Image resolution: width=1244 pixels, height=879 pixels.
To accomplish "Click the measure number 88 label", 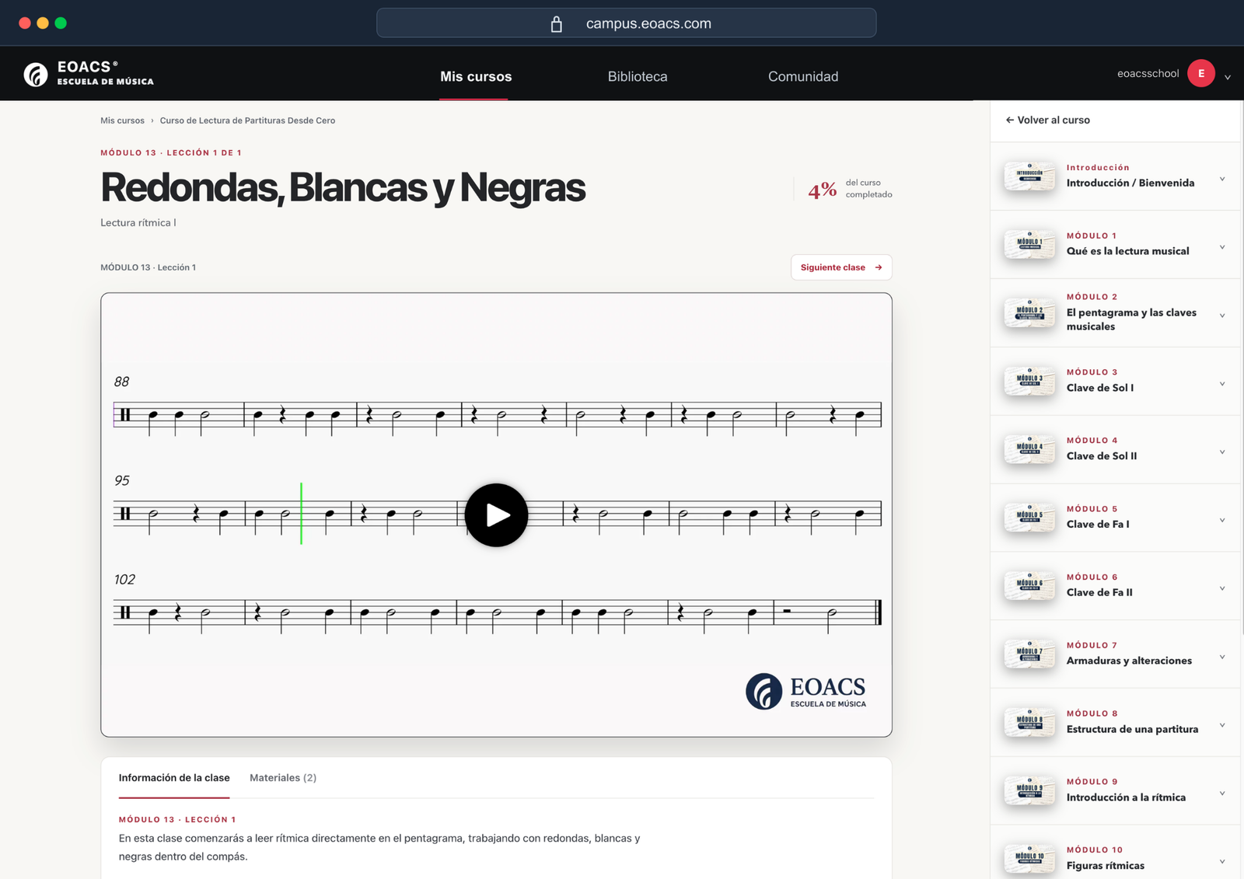I will click(121, 382).
